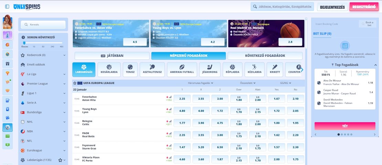The width and height of the screenshot is (382, 165).
Task: Open the Háromutas fogadás market dropdown
Action: click(x=201, y=83)
